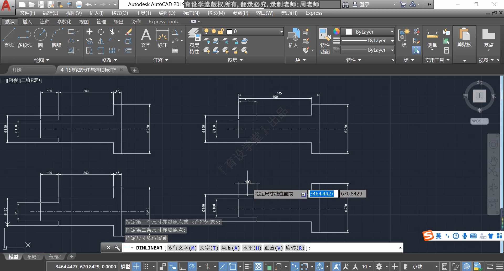Open the 文件(F) menu
Image resolution: width=504 pixels, height=271 pixels.
(x=28, y=13)
